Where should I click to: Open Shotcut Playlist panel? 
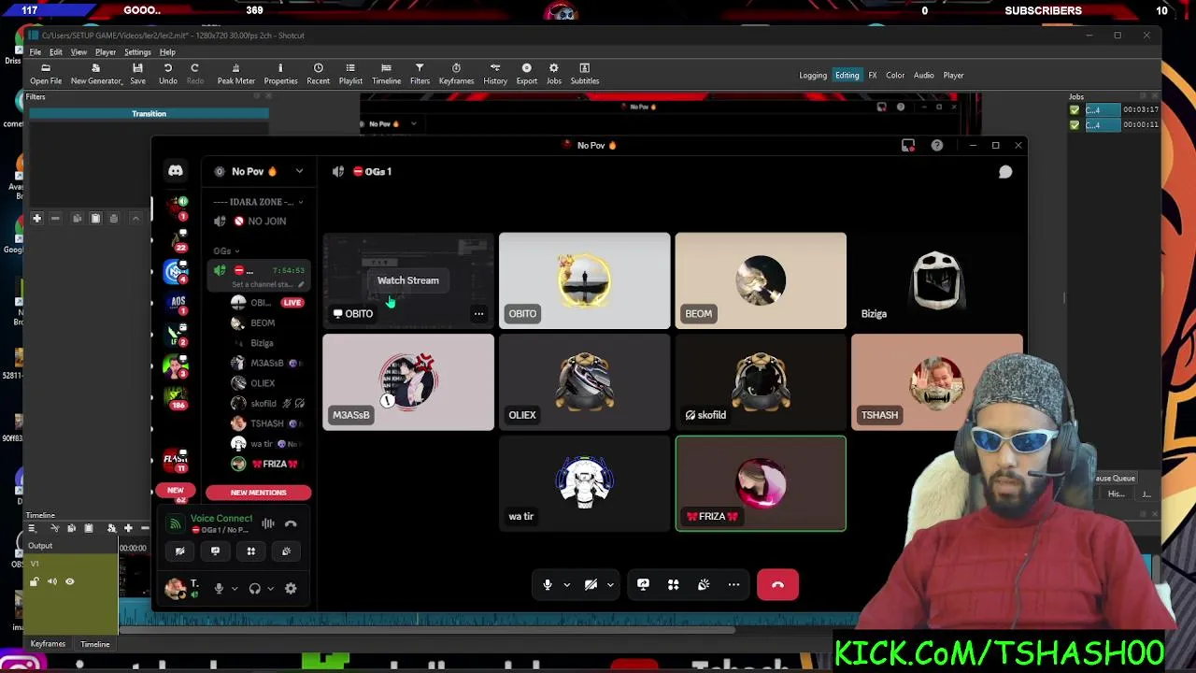click(350, 74)
